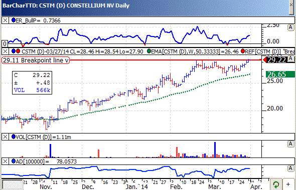The height and width of the screenshot is (190, 296).
Task: Click the close price info box showing C 29.22
Action: (32, 82)
